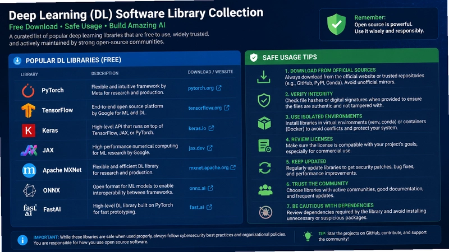
Task: Click the PyTorch description mentioning Meta
Action: point(129,90)
